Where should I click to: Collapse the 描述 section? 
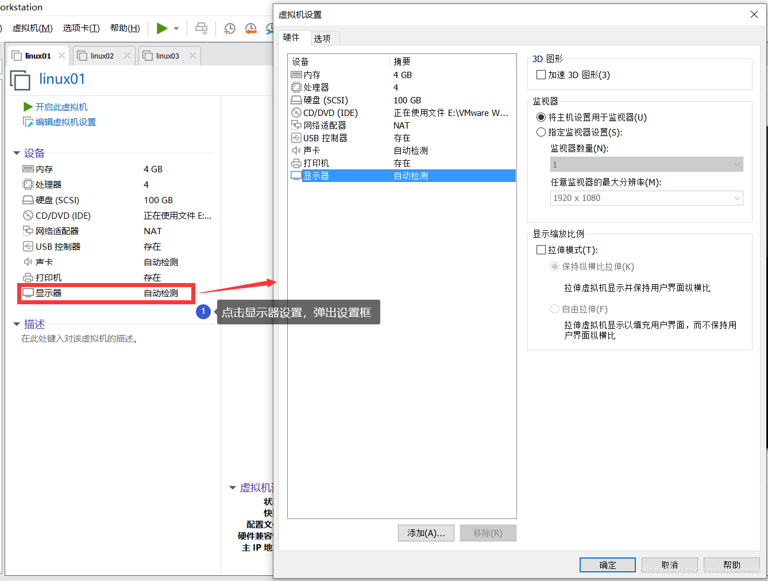pos(17,324)
